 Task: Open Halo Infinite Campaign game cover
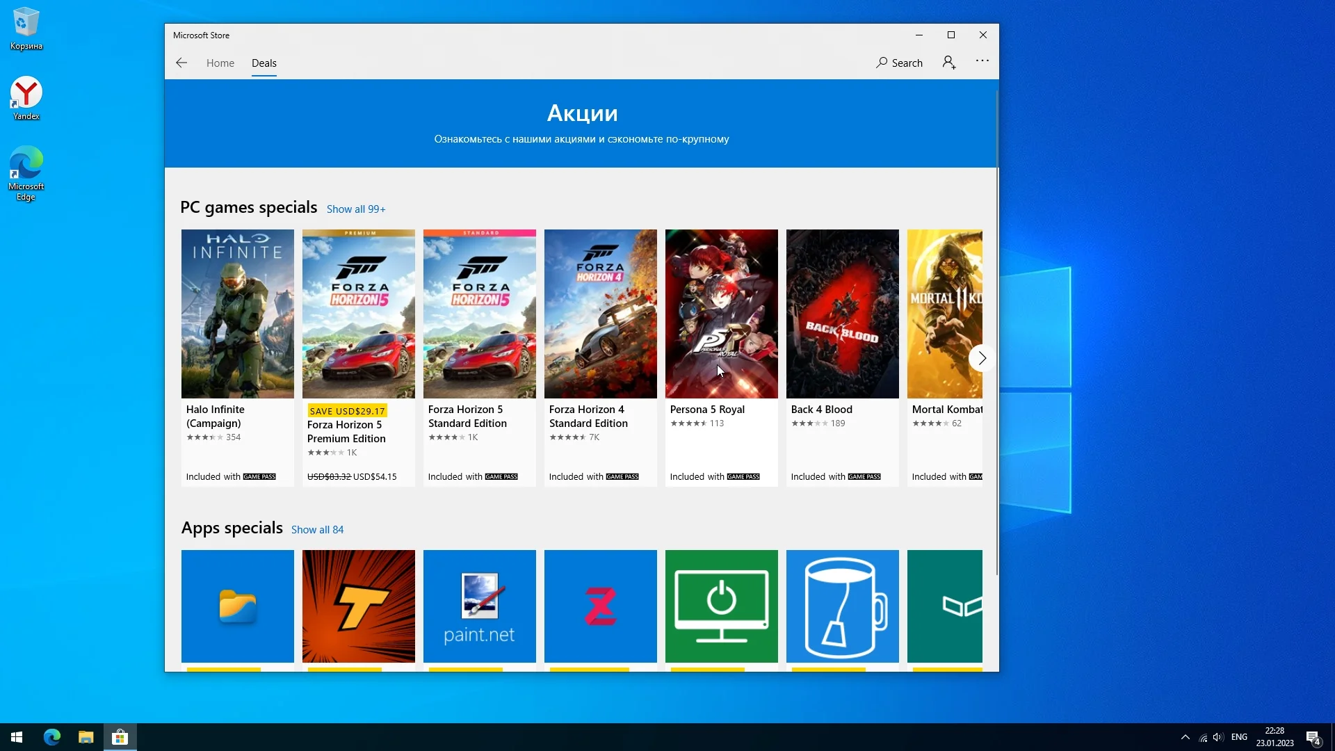[x=237, y=314]
